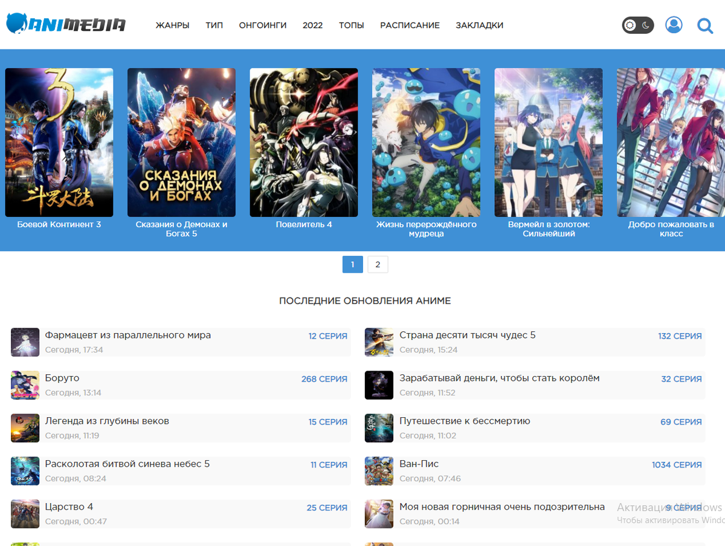Open the Боруто title
The height and width of the screenshot is (546, 725).
[x=62, y=378]
